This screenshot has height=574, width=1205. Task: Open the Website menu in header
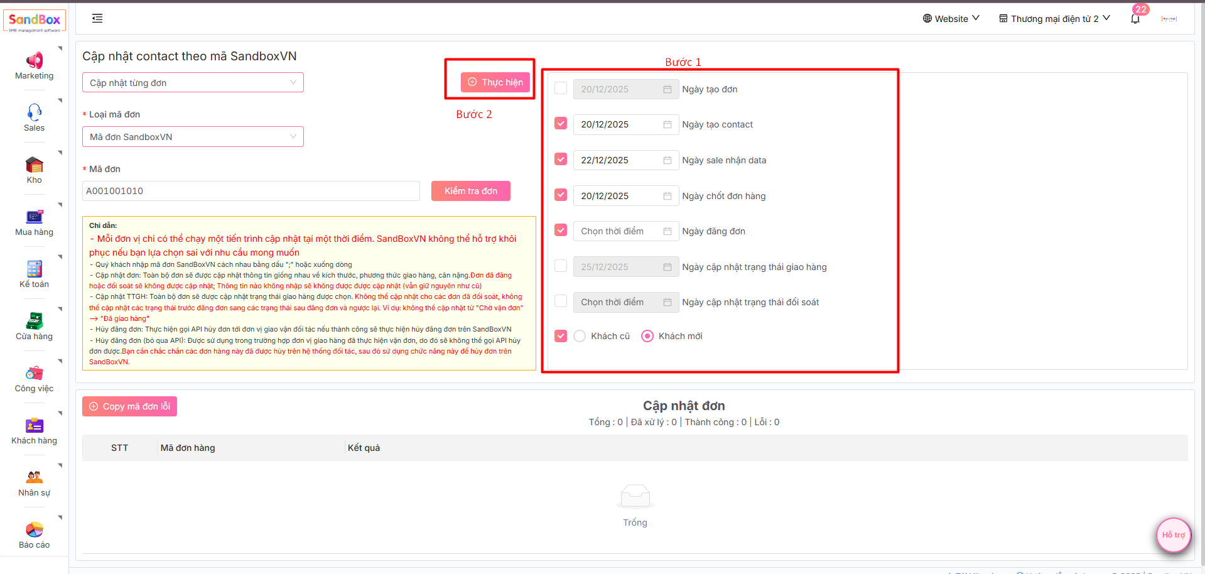[x=951, y=19]
